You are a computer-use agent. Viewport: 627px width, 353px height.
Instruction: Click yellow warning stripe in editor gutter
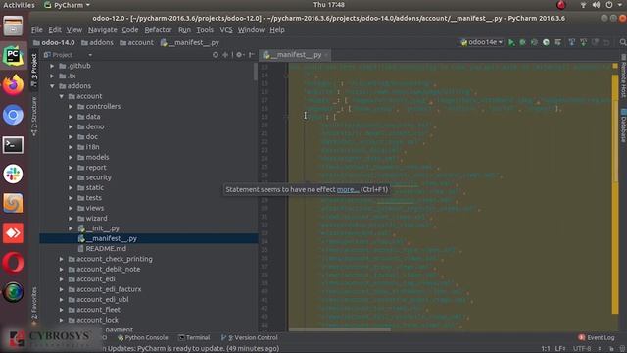point(615,194)
